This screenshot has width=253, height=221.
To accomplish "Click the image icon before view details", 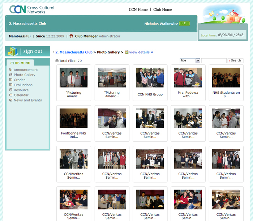I will pos(126,52).
